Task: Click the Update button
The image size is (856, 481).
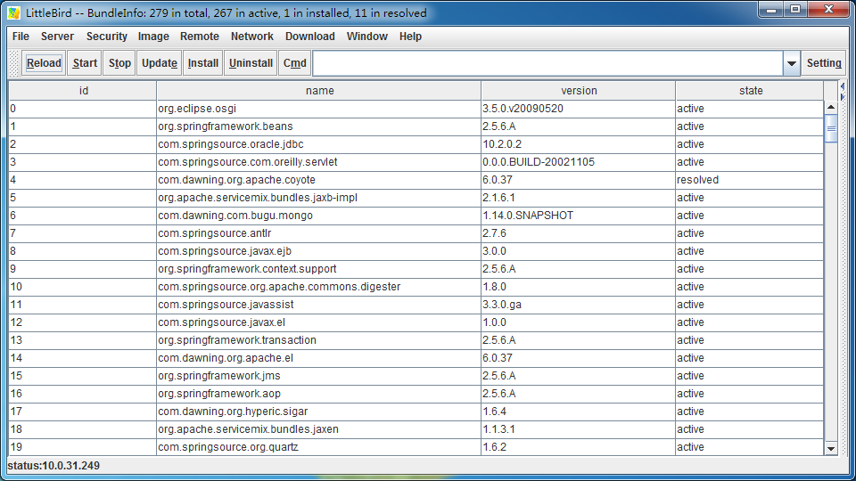Action: click(160, 63)
